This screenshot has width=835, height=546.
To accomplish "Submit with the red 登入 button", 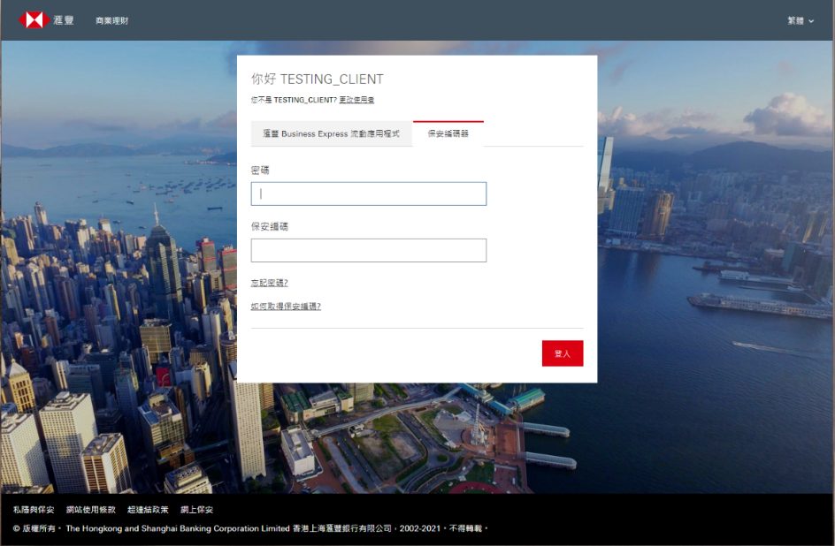I will (563, 353).
